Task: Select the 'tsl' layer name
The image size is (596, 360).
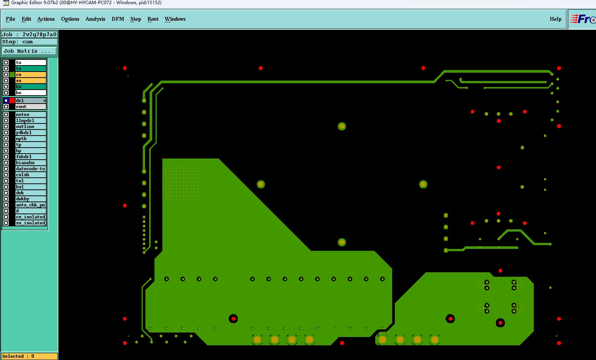Action: click(x=31, y=181)
